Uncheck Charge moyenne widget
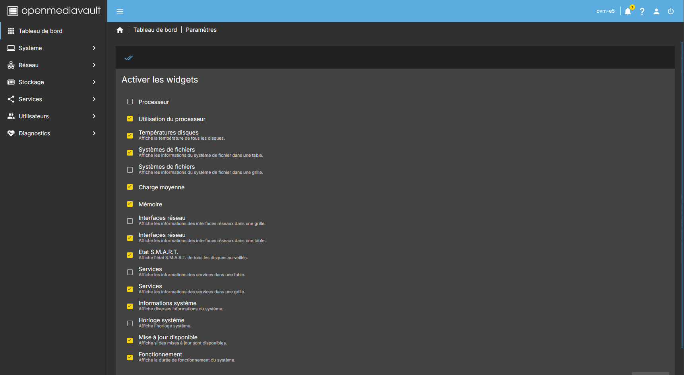This screenshot has width=684, height=375. [130, 187]
